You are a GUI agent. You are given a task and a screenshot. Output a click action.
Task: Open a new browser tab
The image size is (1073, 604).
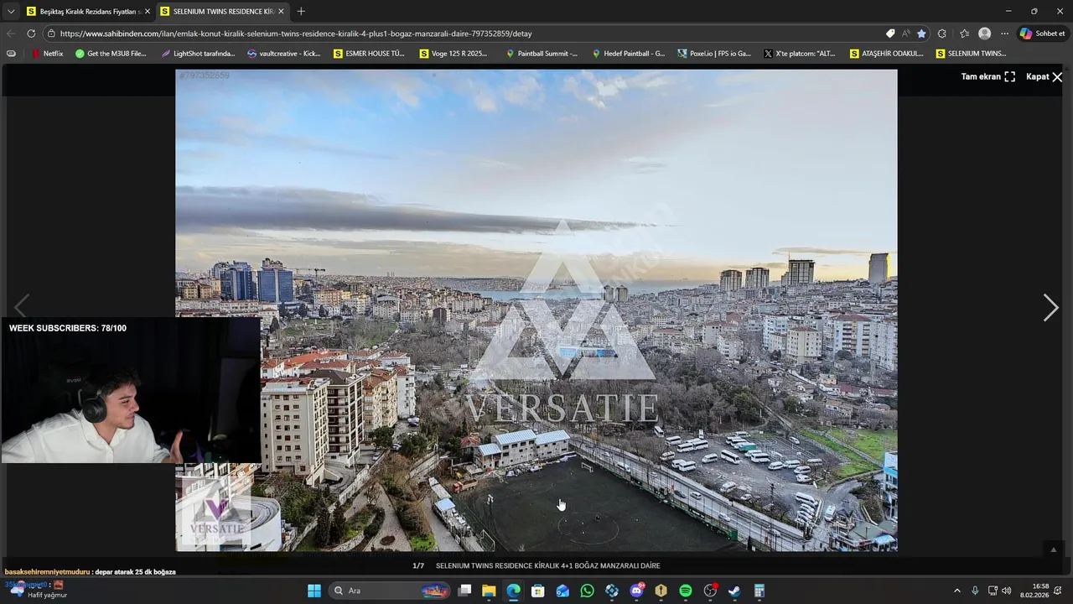click(x=301, y=12)
